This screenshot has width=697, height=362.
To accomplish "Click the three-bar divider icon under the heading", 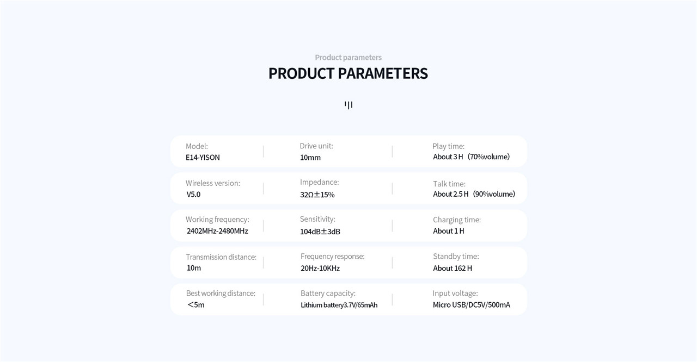I will pyautogui.click(x=348, y=105).
